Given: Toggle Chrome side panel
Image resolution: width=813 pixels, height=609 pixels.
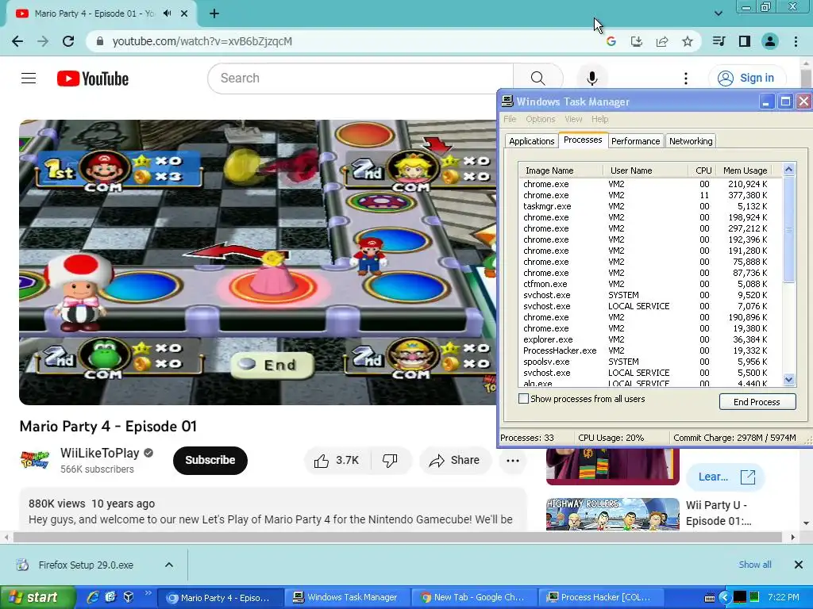Looking at the screenshot, I should [x=745, y=41].
